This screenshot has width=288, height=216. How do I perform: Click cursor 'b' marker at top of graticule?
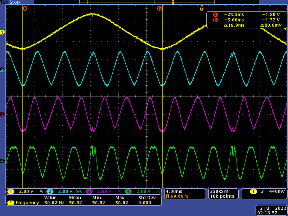point(159,8)
